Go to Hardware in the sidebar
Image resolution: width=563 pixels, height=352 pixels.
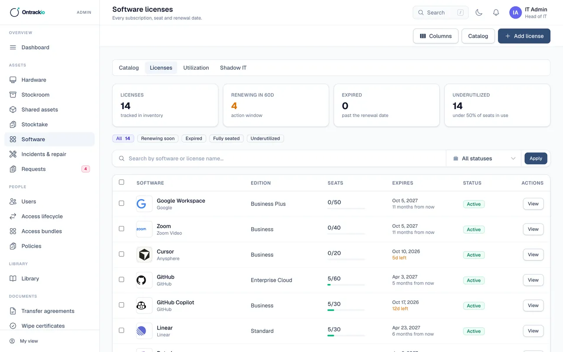[x=49, y=80]
